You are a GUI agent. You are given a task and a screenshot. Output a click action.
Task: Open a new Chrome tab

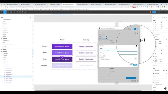click(x=161, y=4)
